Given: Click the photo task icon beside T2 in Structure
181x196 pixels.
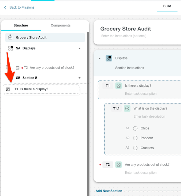Looking at the screenshot, I should (x=18, y=68).
